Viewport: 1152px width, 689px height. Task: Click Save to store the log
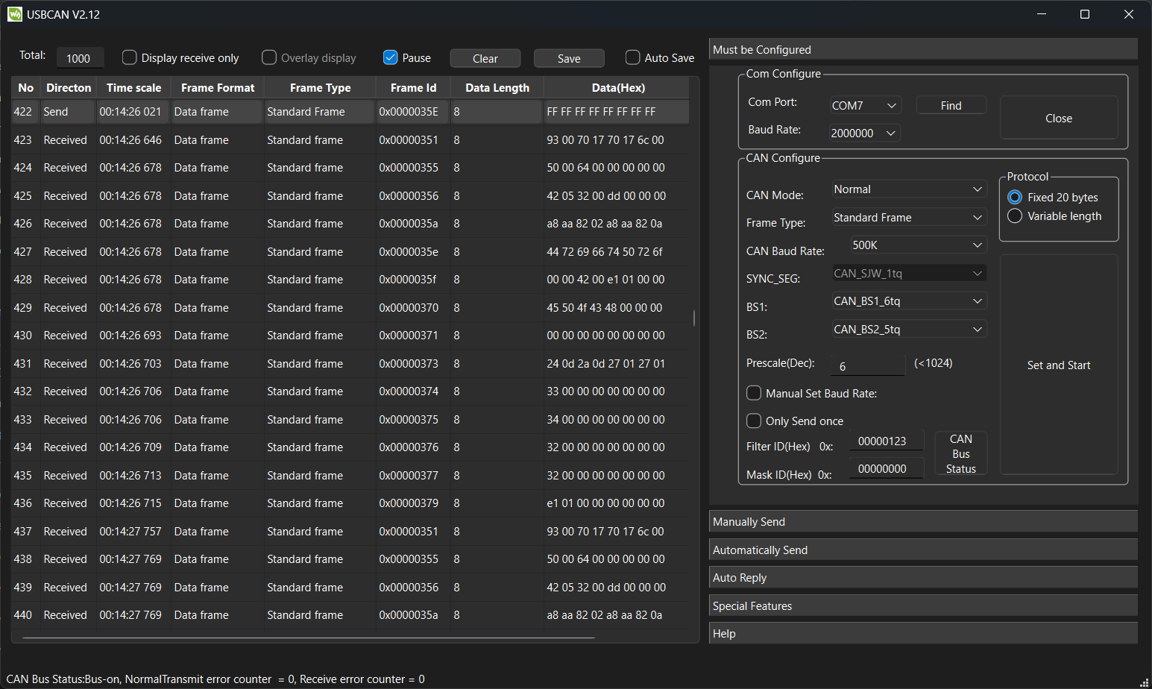pyautogui.click(x=569, y=59)
